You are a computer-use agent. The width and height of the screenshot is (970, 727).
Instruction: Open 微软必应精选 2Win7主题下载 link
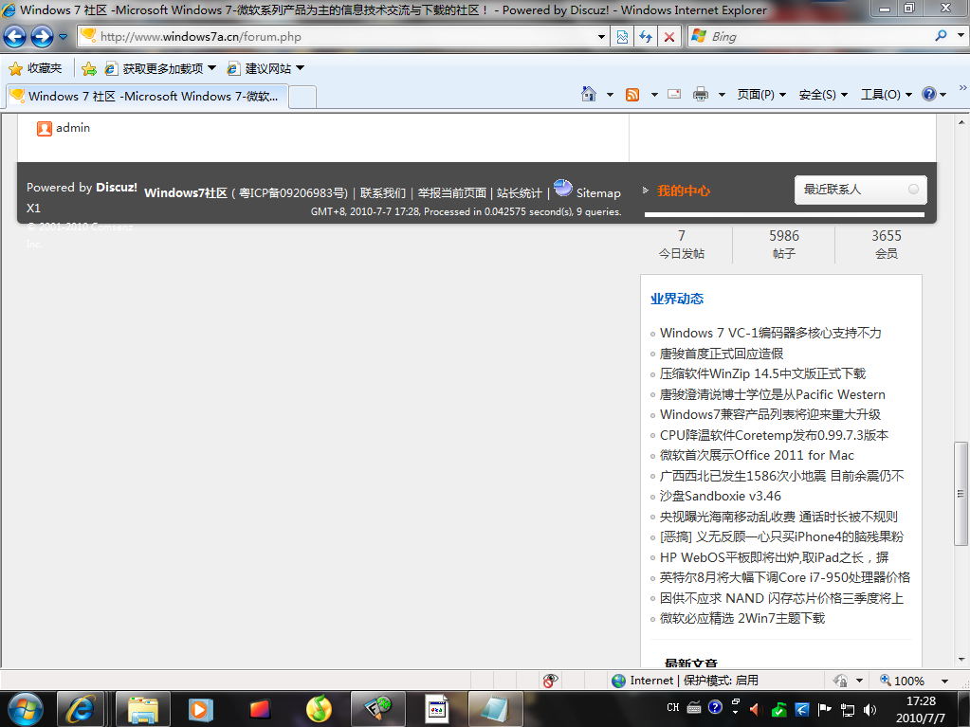(742, 618)
